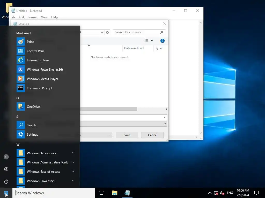
Task: Click the file list horizontal scrollbar
Action: [x=108, y=109]
